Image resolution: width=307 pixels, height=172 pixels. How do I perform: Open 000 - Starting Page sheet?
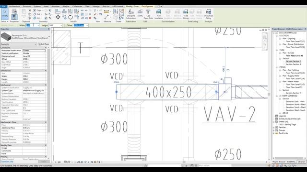click(x=287, y=124)
